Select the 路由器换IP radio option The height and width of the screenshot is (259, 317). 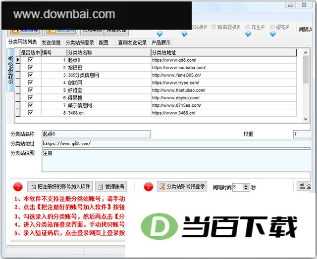pyautogui.click(x=213, y=27)
